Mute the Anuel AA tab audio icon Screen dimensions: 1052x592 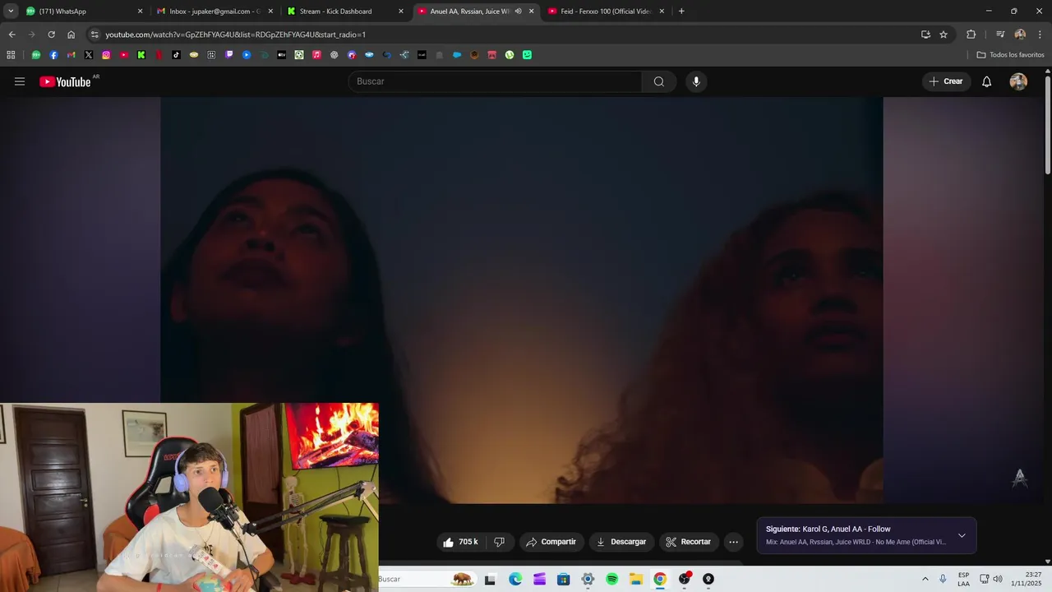[518, 12]
